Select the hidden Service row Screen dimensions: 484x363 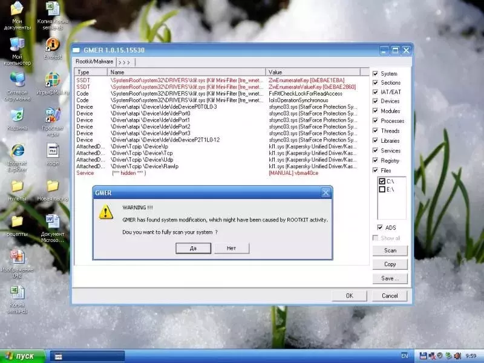pyautogui.click(x=217, y=173)
